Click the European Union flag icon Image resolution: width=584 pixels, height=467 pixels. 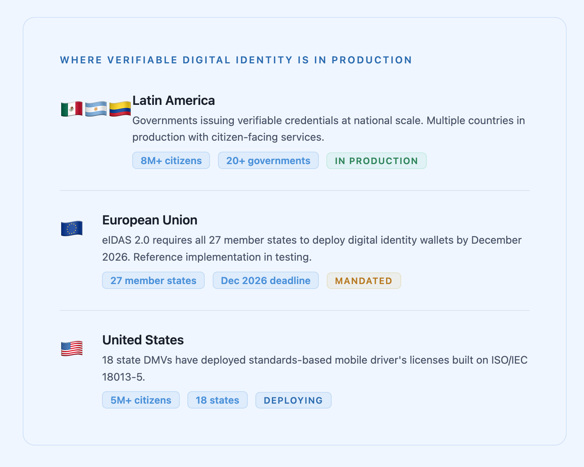click(72, 229)
